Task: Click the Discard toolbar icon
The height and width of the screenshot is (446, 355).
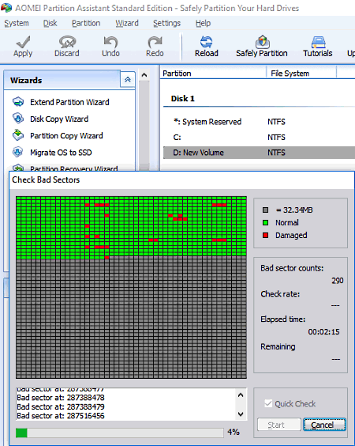Action: 67,43
